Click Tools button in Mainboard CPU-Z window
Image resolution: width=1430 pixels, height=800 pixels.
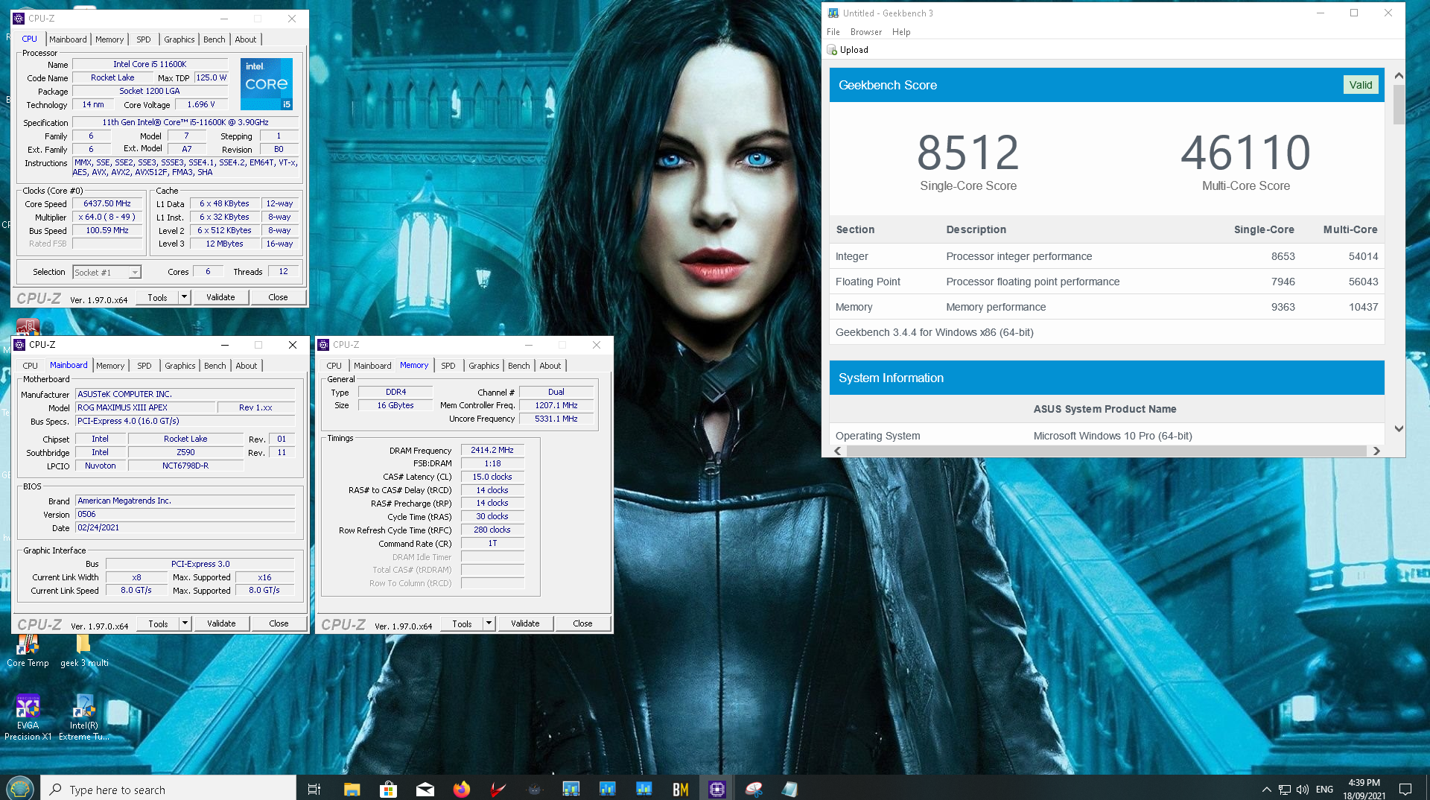point(158,623)
